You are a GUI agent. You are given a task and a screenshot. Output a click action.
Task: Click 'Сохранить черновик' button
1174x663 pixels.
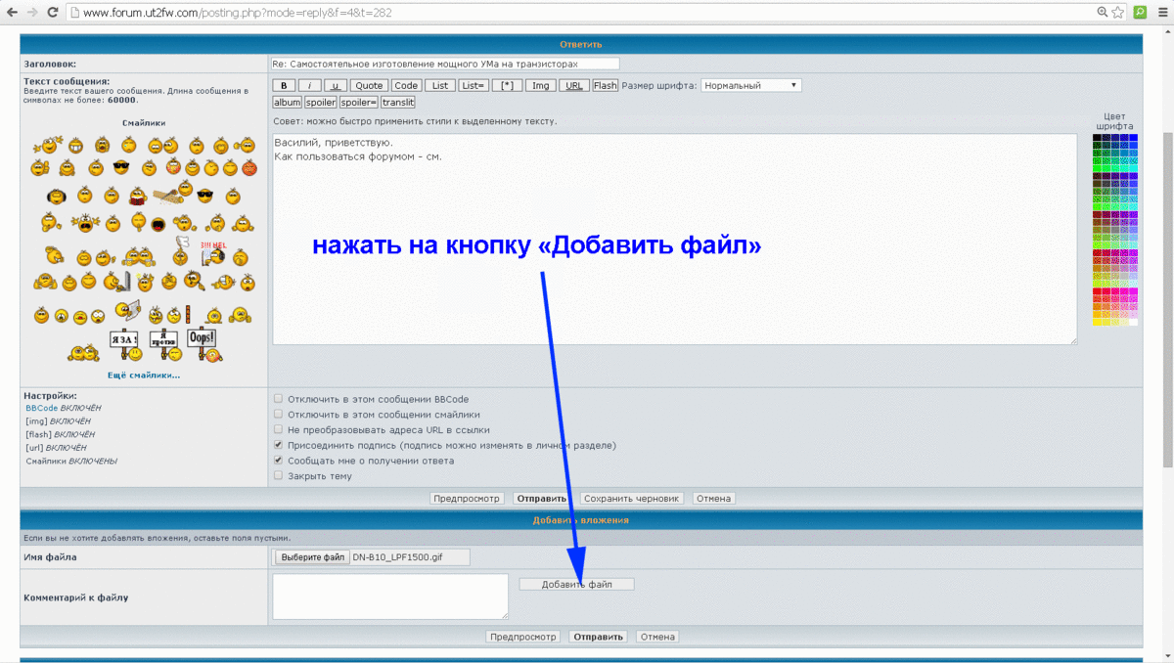(x=631, y=499)
